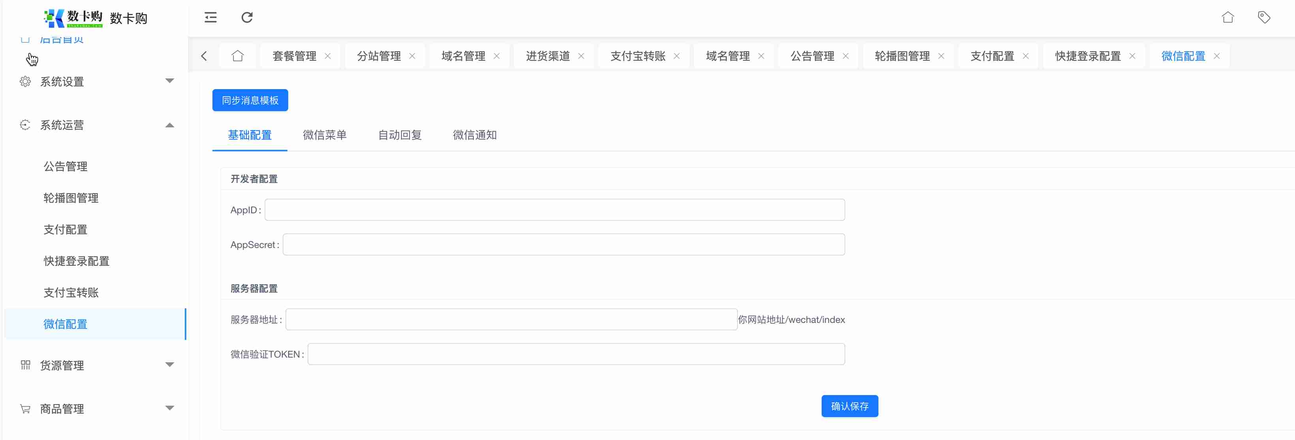Click the 确认保存 button

pyautogui.click(x=850, y=406)
